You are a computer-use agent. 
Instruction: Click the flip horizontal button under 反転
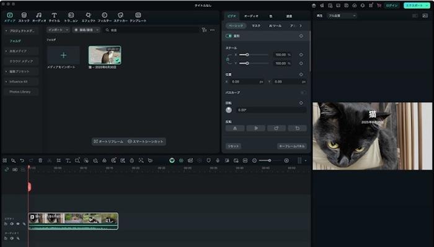click(x=235, y=128)
